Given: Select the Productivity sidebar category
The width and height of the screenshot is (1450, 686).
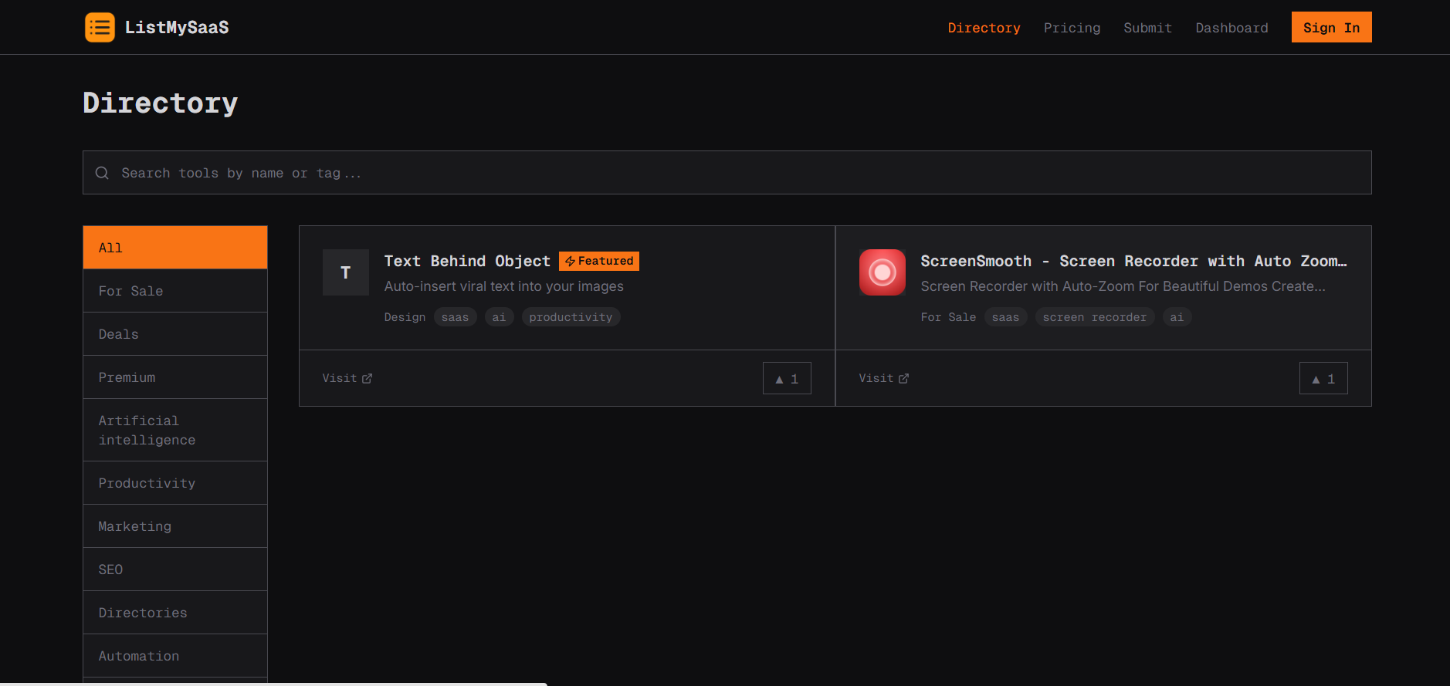Looking at the screenshot, I should tap(175, 483).
